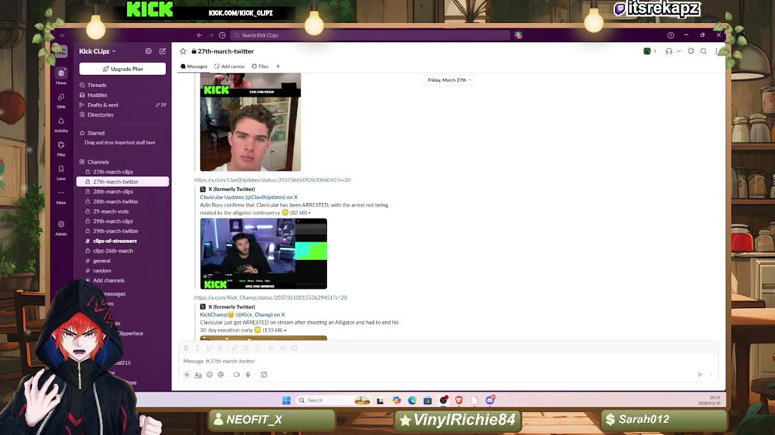Record a video clip with camera icon
This screenshot has height=435, width=775.
(237, 375)
